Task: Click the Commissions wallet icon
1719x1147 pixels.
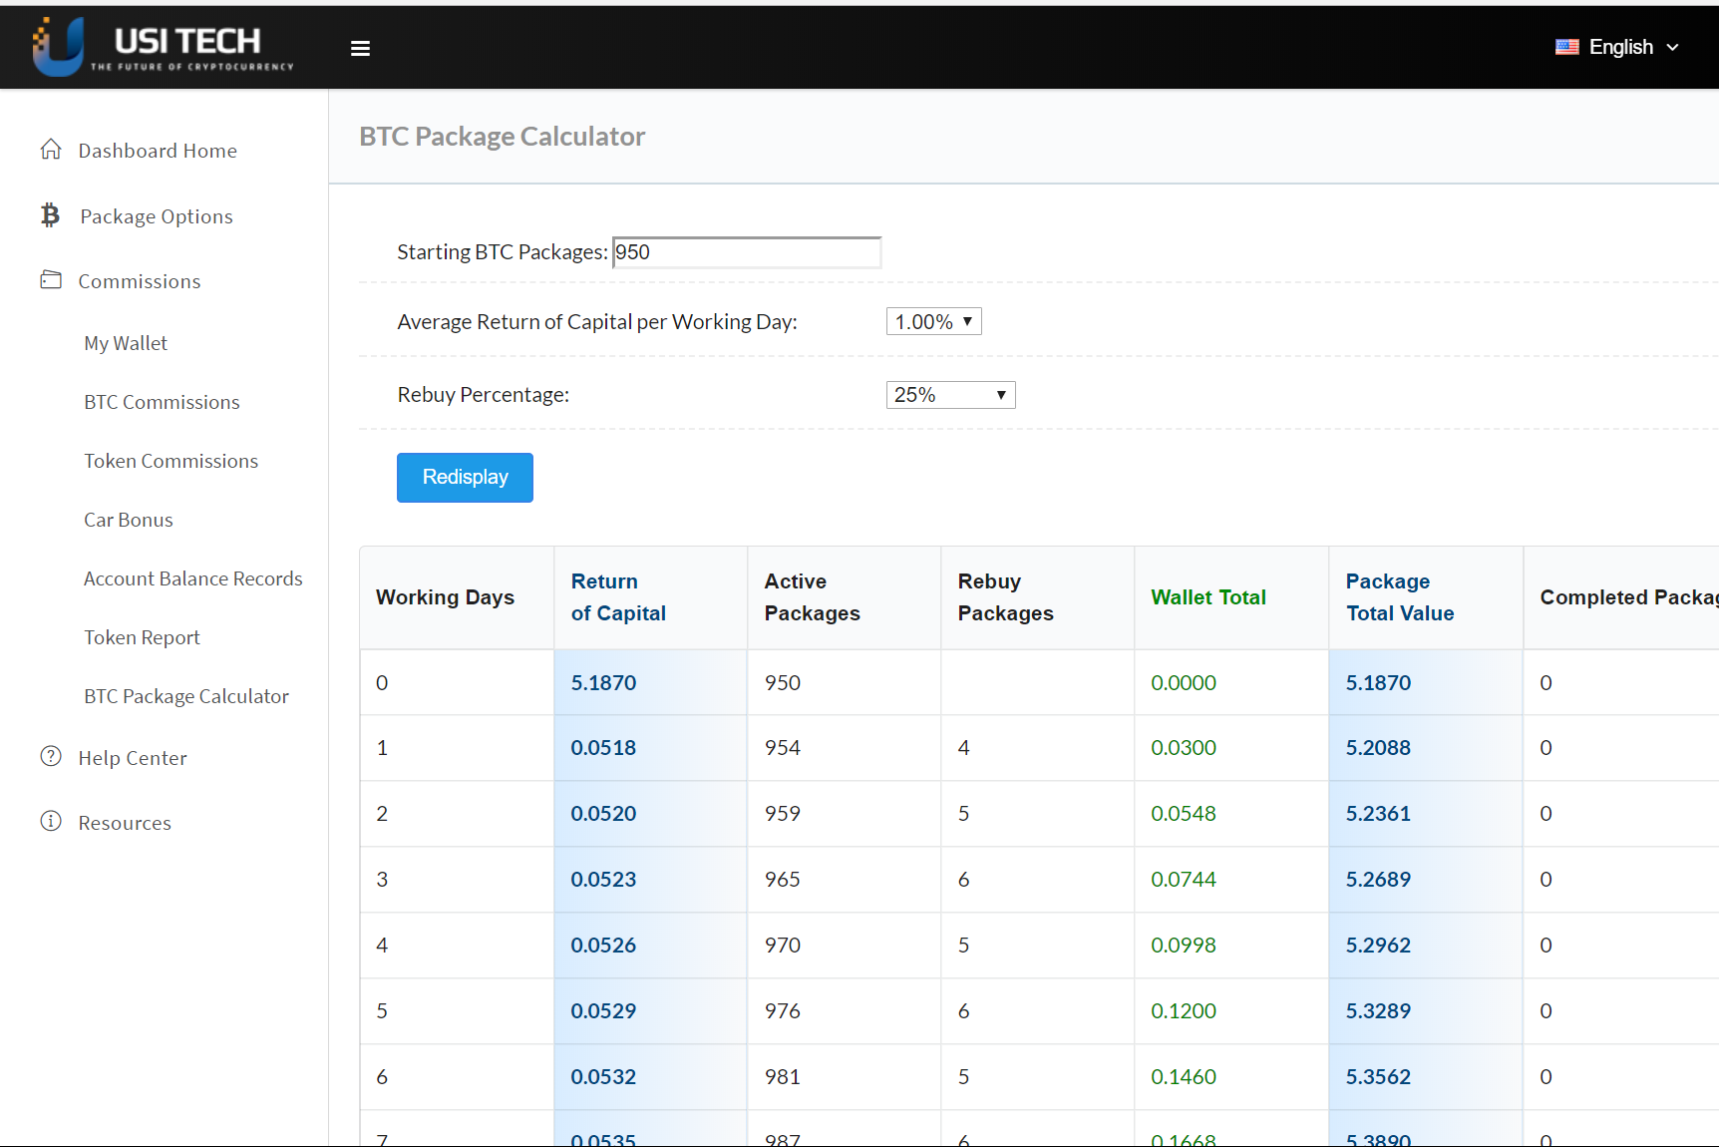Action: pos(51,280)
